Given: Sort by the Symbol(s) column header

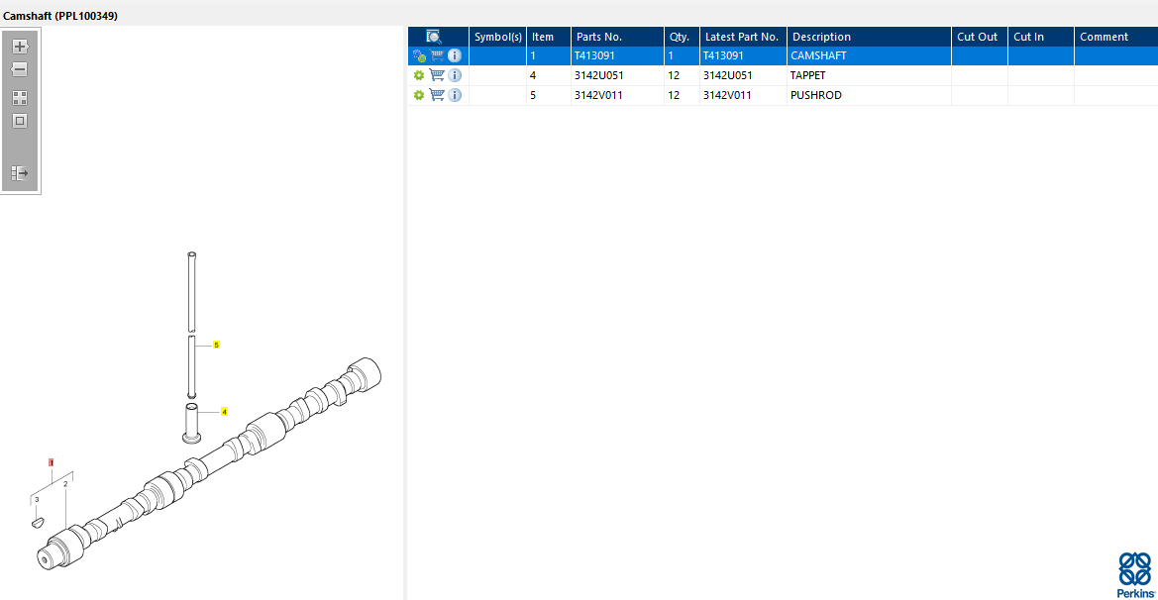Looking at the screenshot, I should pyautogui.click(x=497, y=37).
